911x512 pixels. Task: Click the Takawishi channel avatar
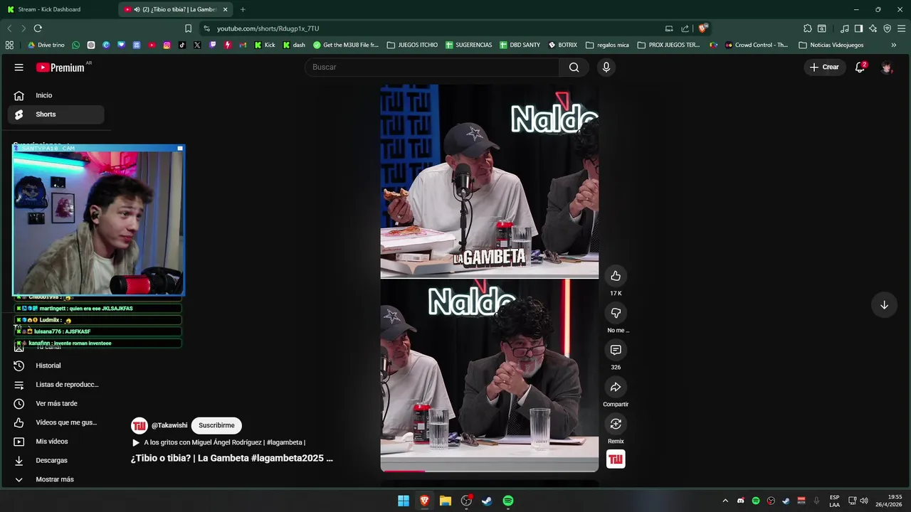click(x=139, y=425)
